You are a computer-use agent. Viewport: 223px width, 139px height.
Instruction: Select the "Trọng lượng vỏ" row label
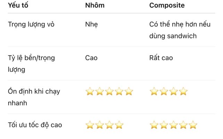[31, 25]
